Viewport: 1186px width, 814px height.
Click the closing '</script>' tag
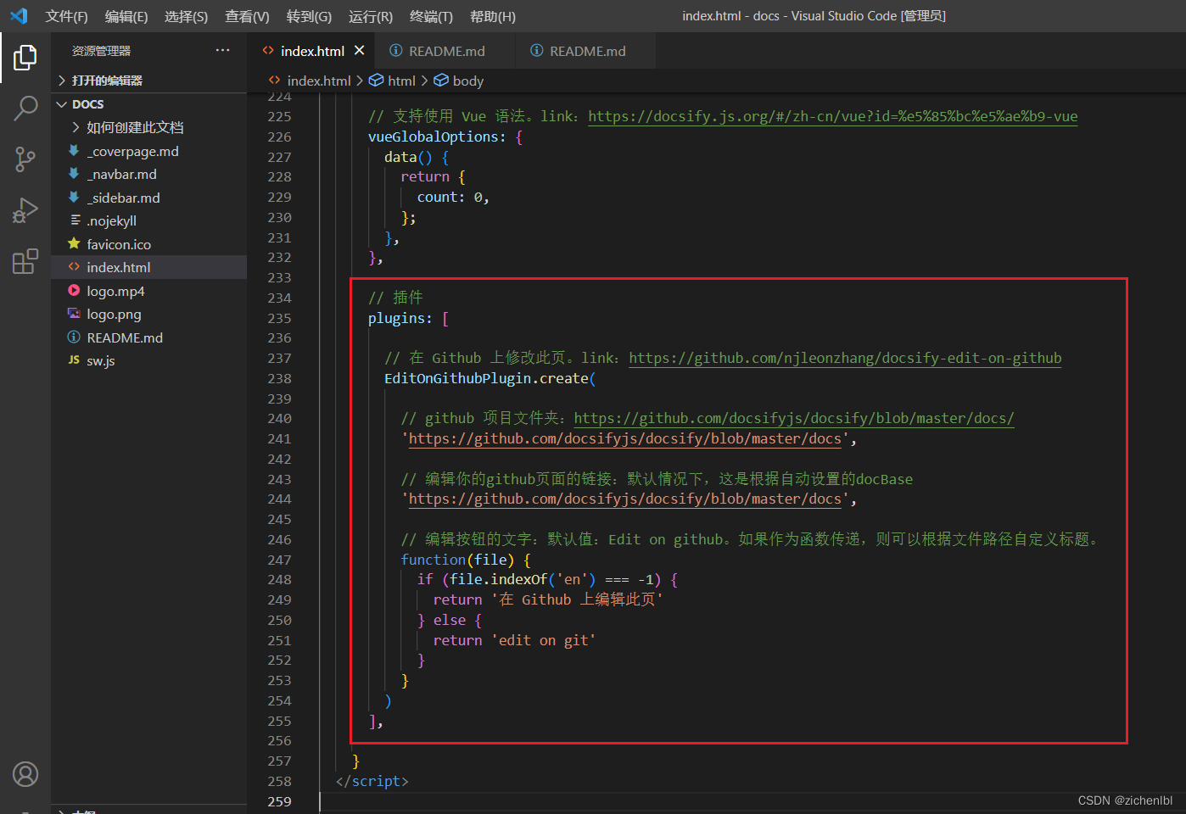click(x=372, y=781)
